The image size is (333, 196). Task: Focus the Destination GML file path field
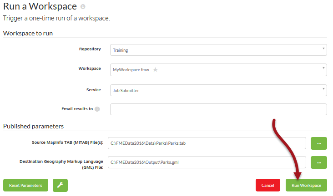(x=207, y=162)
